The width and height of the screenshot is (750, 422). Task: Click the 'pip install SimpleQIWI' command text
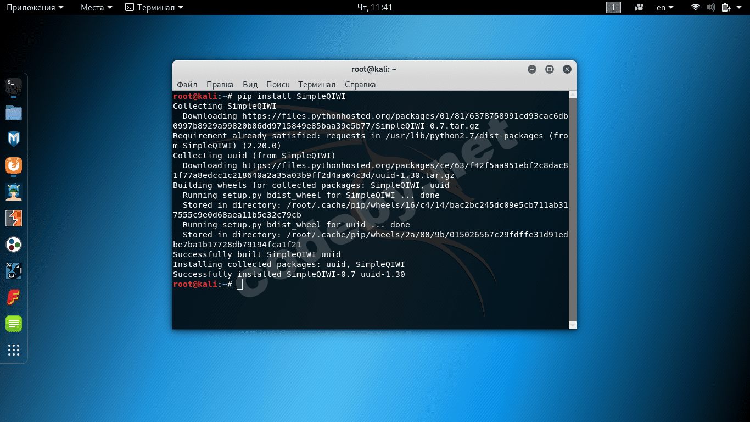pos(291,96)
